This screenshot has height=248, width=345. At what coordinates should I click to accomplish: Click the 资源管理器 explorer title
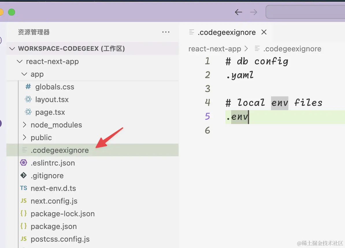(34, 32)
